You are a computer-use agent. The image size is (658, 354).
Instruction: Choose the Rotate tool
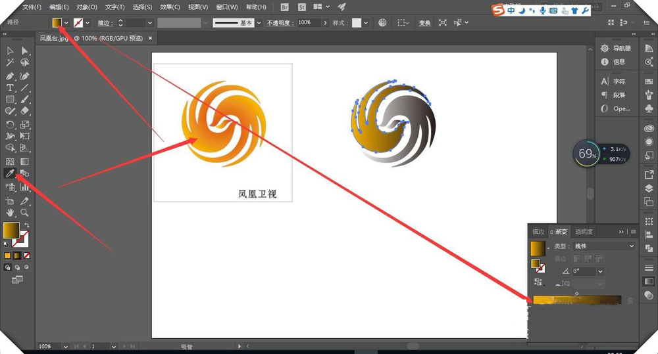click(x=10, y=124)
